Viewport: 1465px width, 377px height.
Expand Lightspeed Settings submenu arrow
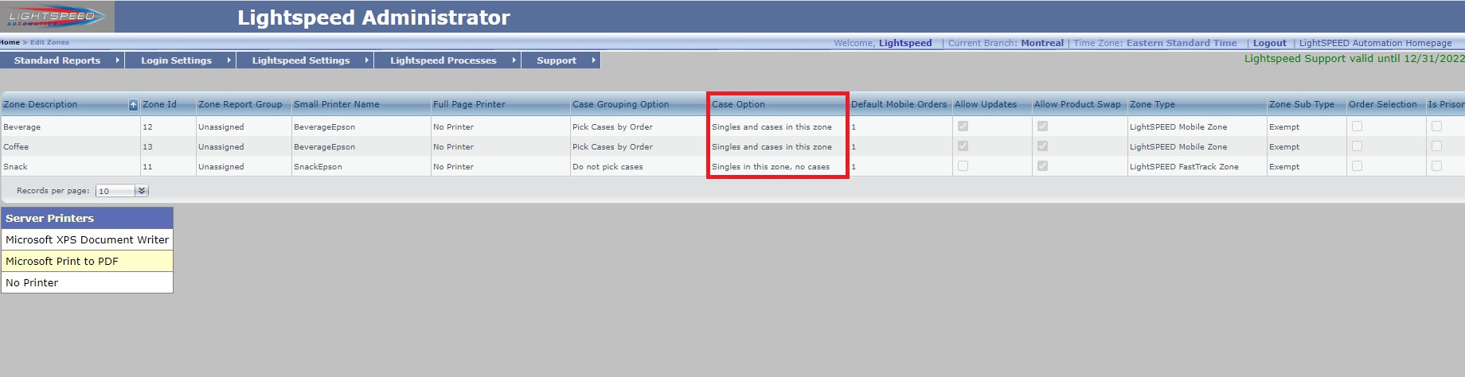point(366,60)
